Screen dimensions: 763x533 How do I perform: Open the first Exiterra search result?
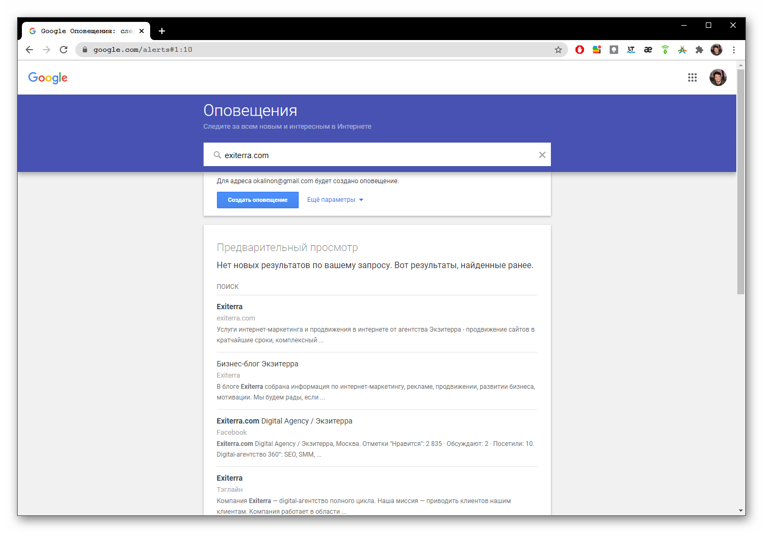click(230, 307)
